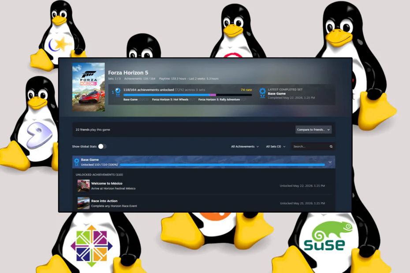
Task: Open the Forza Horizon 5 cover art
Action: (x=89, y=87)
